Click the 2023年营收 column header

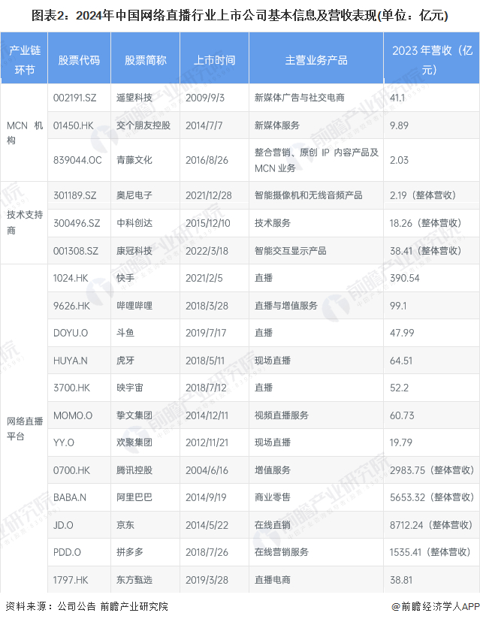(432, 59)
